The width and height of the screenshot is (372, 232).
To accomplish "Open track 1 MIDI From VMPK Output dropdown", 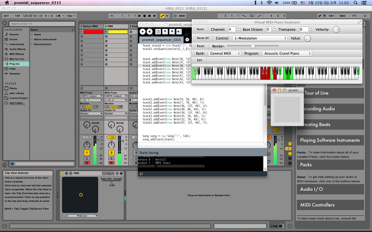I will (x=91, y=96).
